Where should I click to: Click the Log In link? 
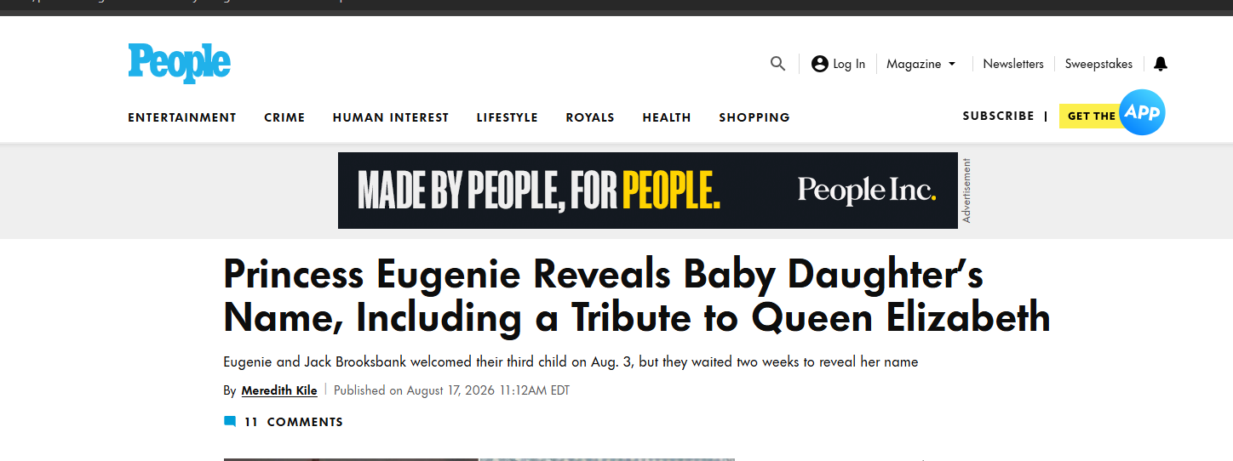pyautogui.click(x=849, y=64)
